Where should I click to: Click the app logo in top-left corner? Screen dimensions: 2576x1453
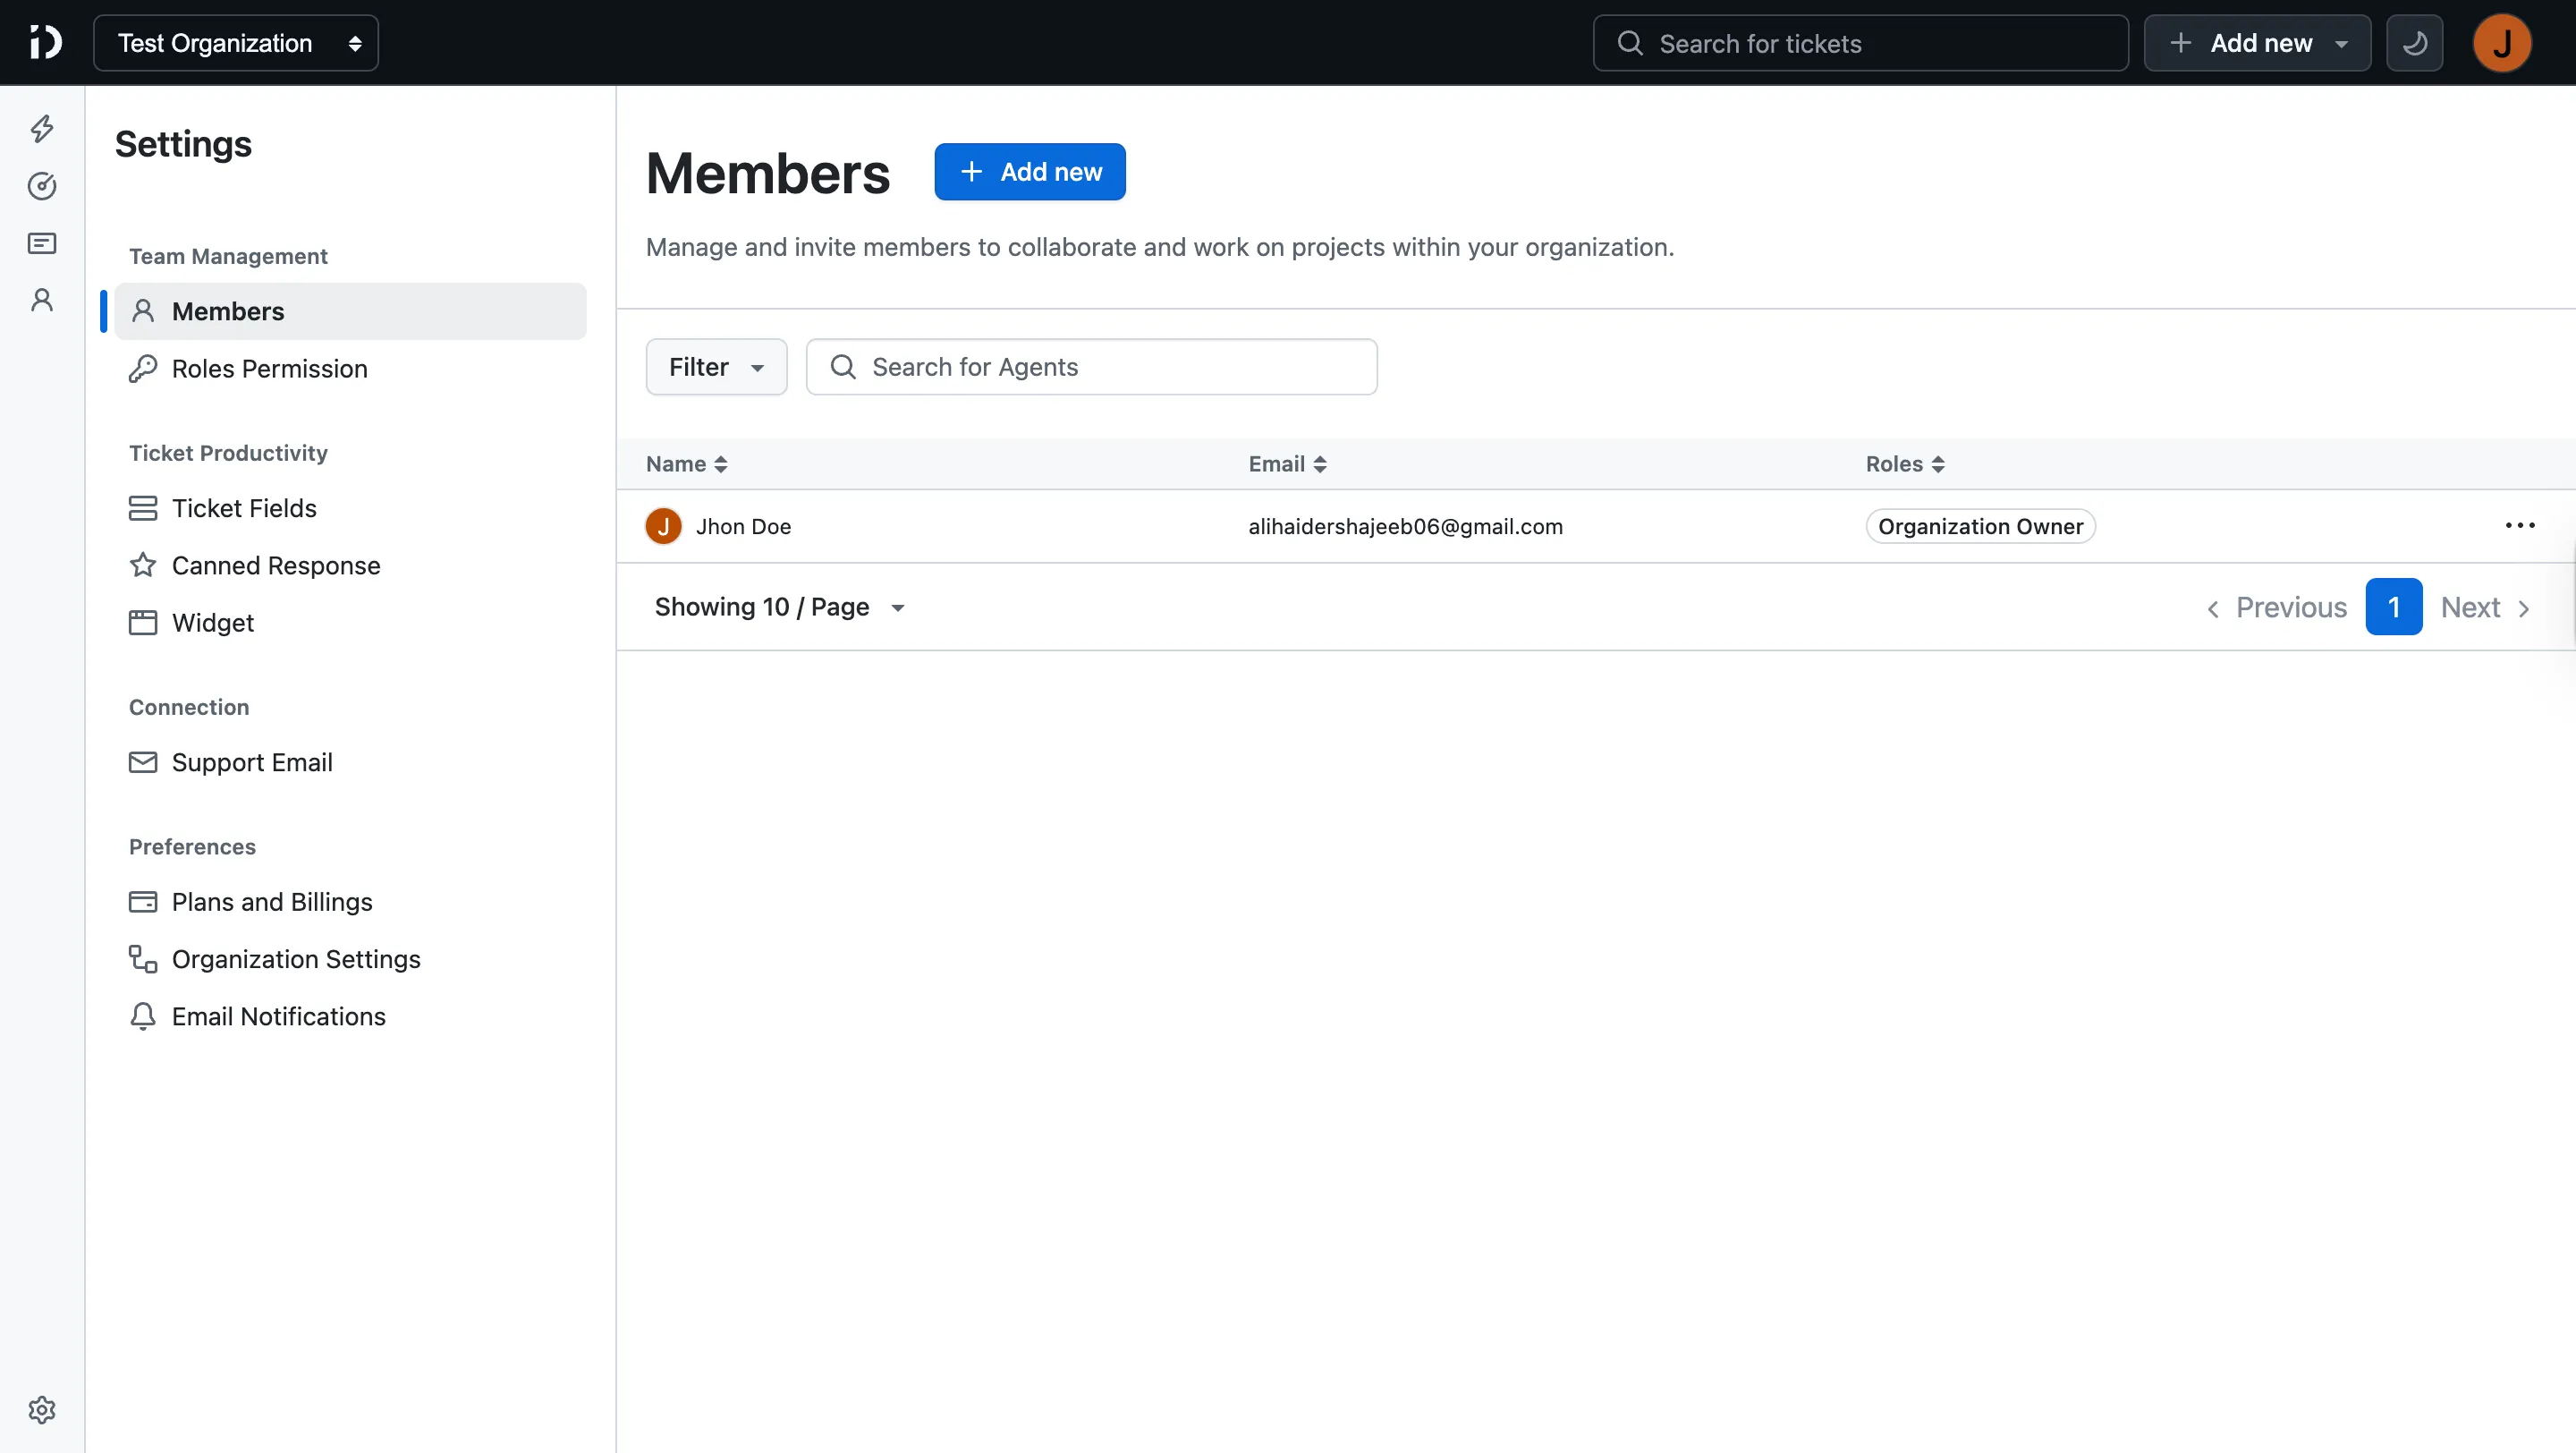44,42
